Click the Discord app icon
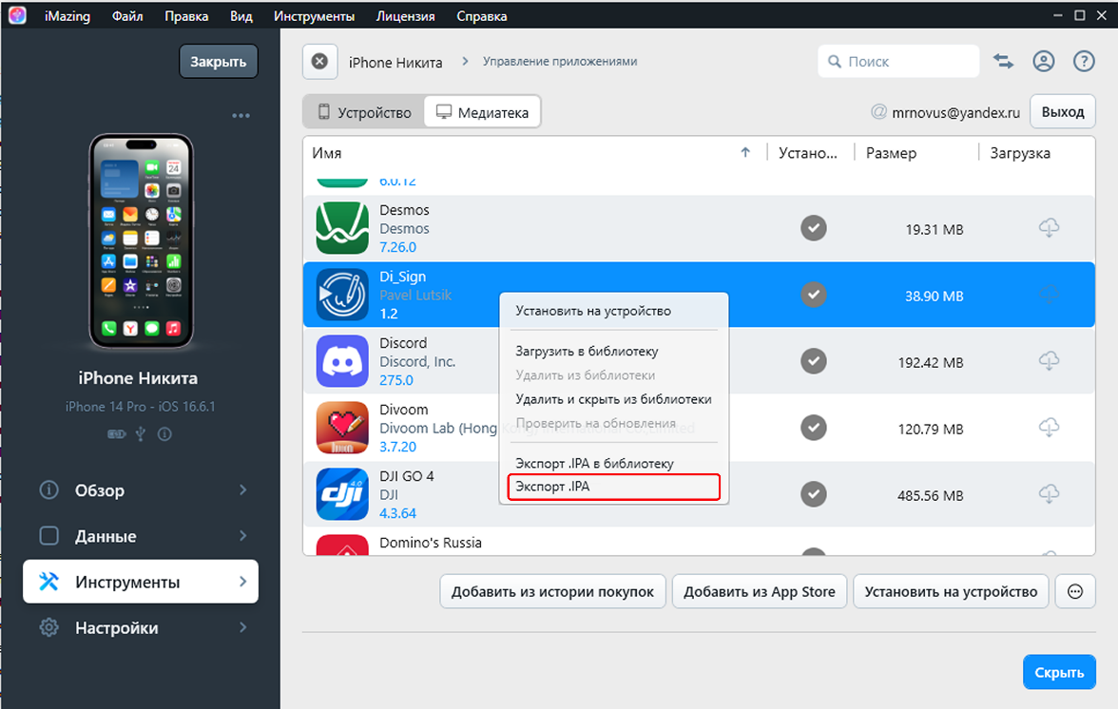Image resolution: width=1118 pixels, height=709 pixels. 341,361
